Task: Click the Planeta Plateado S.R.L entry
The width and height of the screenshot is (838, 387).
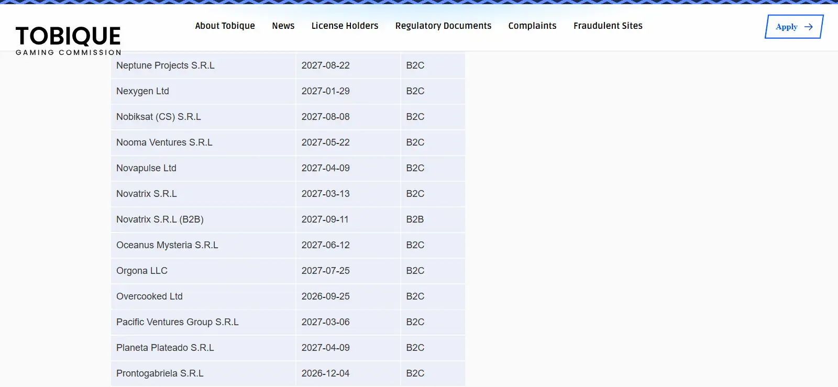Action: click(x=165, y=348)
